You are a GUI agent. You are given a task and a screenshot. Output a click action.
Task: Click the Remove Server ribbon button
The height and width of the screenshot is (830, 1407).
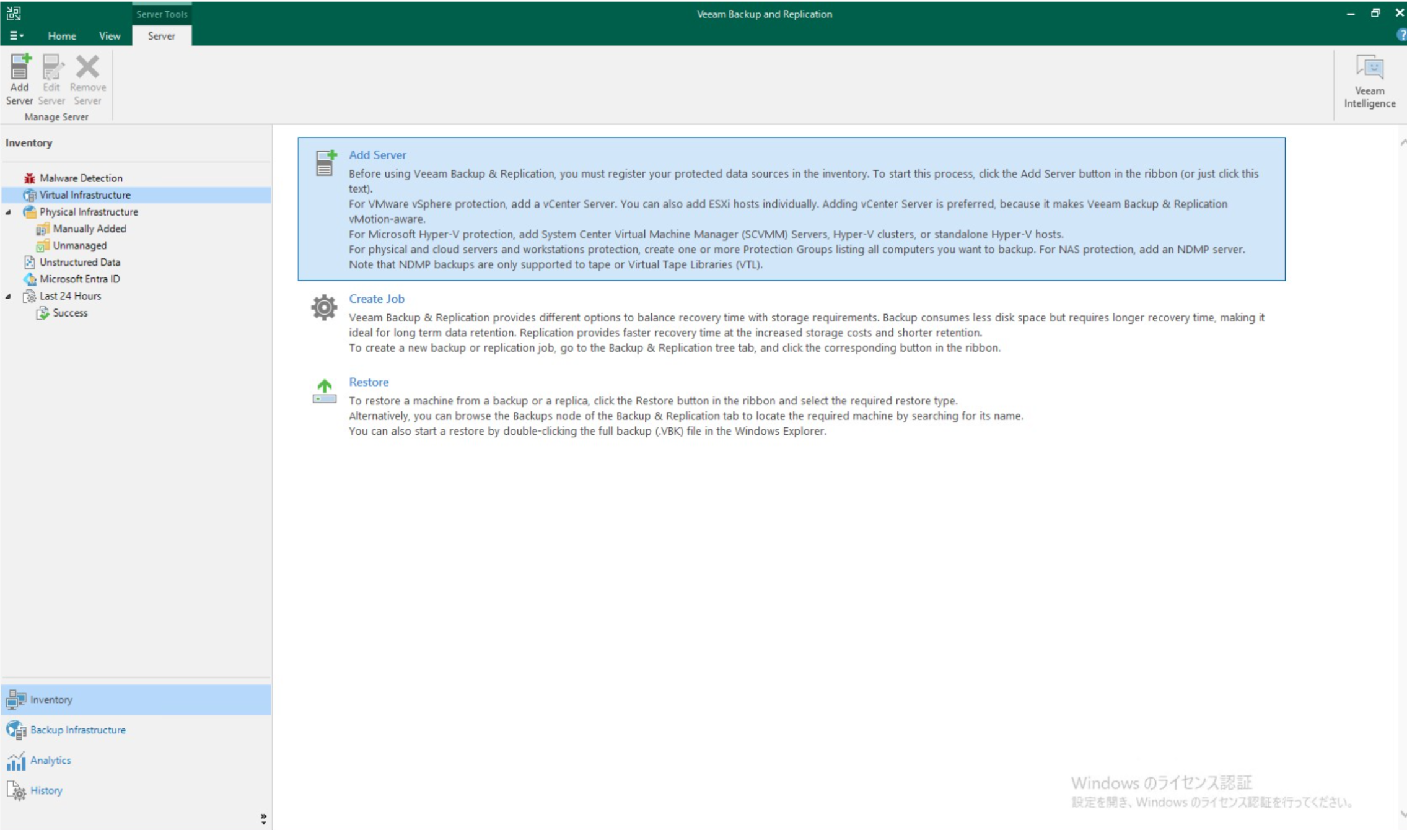[x=87, y=79]
